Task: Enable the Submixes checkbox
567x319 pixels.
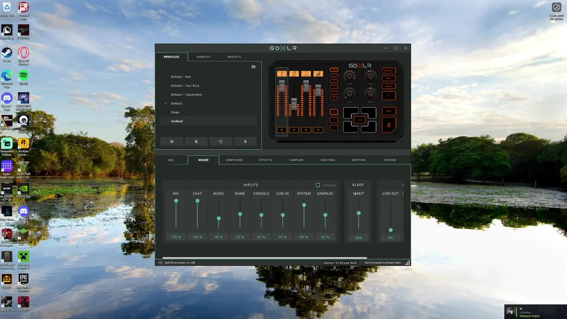Action: pyautogui.click(x=318, y=185)
